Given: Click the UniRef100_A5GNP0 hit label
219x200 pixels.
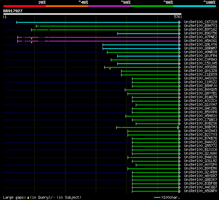Looking at the screenshot, I should 201,191.
